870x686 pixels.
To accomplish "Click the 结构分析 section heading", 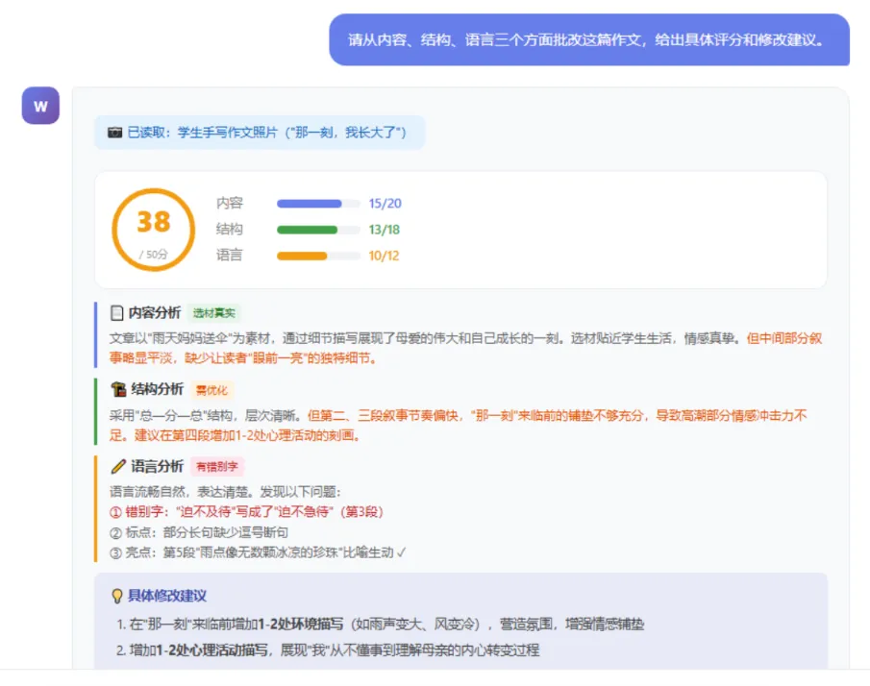I will (x=157, y=389).
